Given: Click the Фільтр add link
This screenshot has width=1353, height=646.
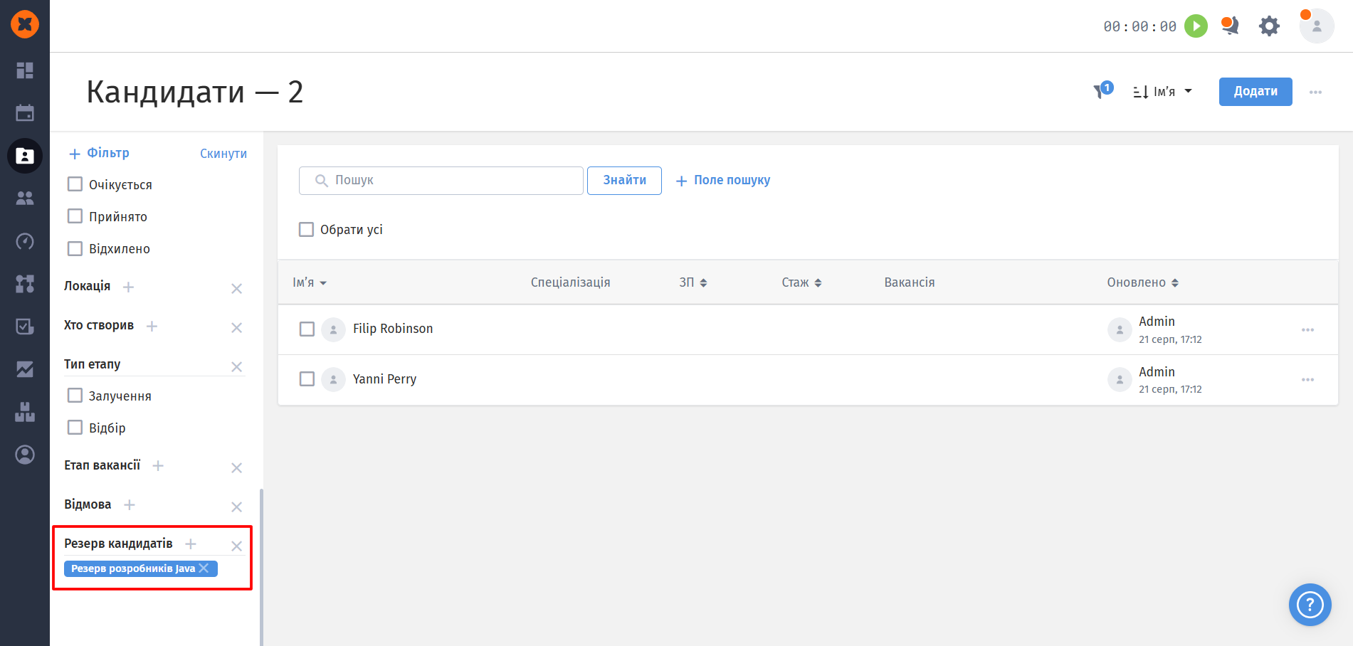Looking at the screenshot, I should [x=99, y=153].
